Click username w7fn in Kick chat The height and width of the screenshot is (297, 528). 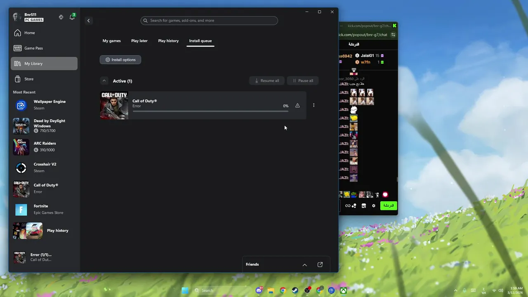365,62
